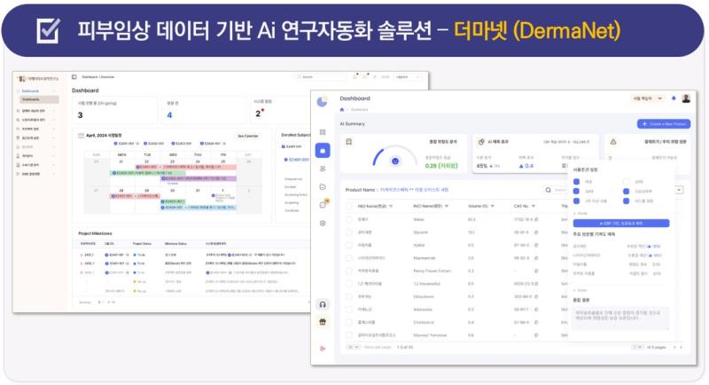The width and height of the screenshot is (709, 385).
Task: Toggle the top-left blue checkbox in conditions popup
Action: [577, 182]
